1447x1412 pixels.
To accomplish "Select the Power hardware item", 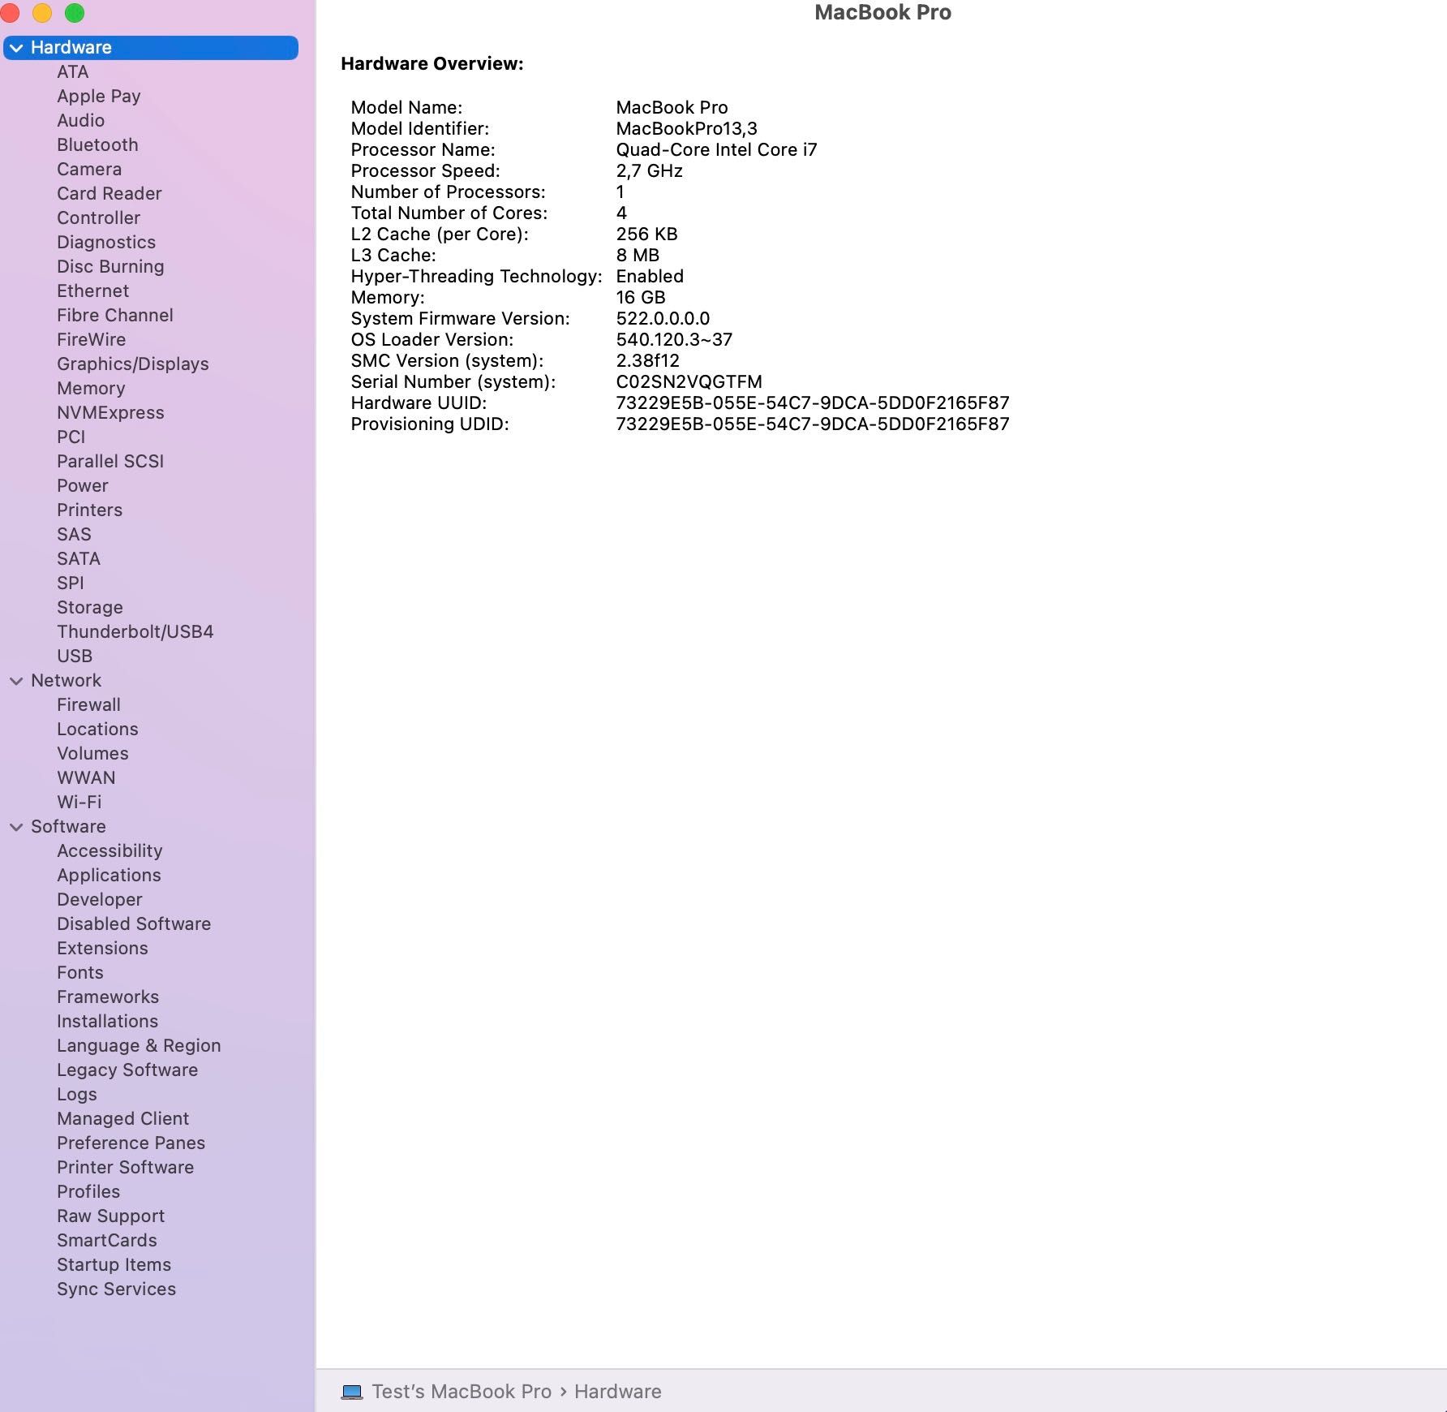I will 83,485.
